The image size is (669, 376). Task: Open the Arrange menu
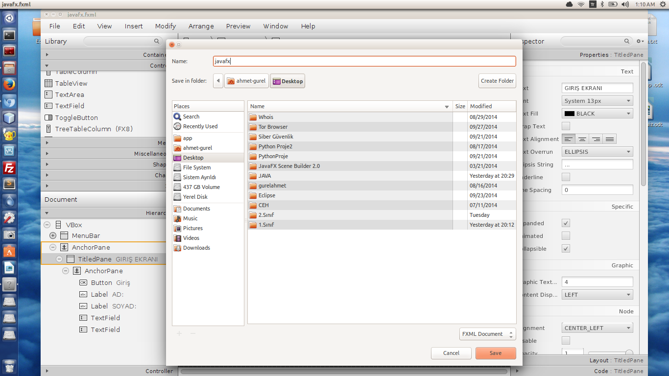click(x=201, y=26)
